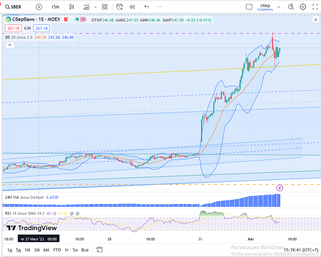
Task: Toggle the green market status dot
Action: (77, 20)
